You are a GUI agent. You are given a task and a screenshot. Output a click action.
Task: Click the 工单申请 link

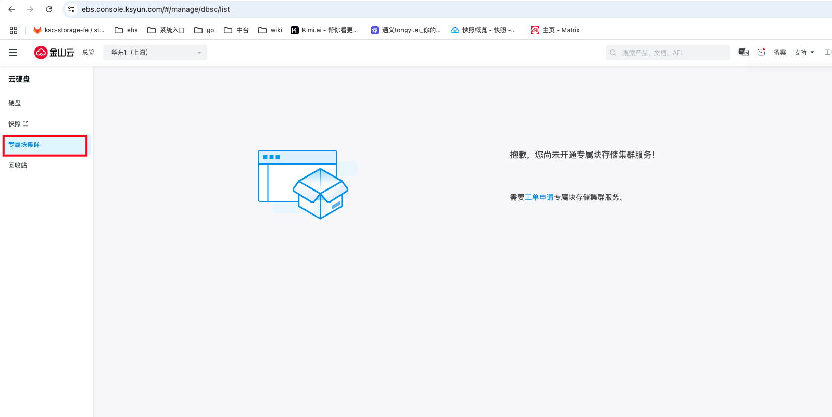[539, 197]
